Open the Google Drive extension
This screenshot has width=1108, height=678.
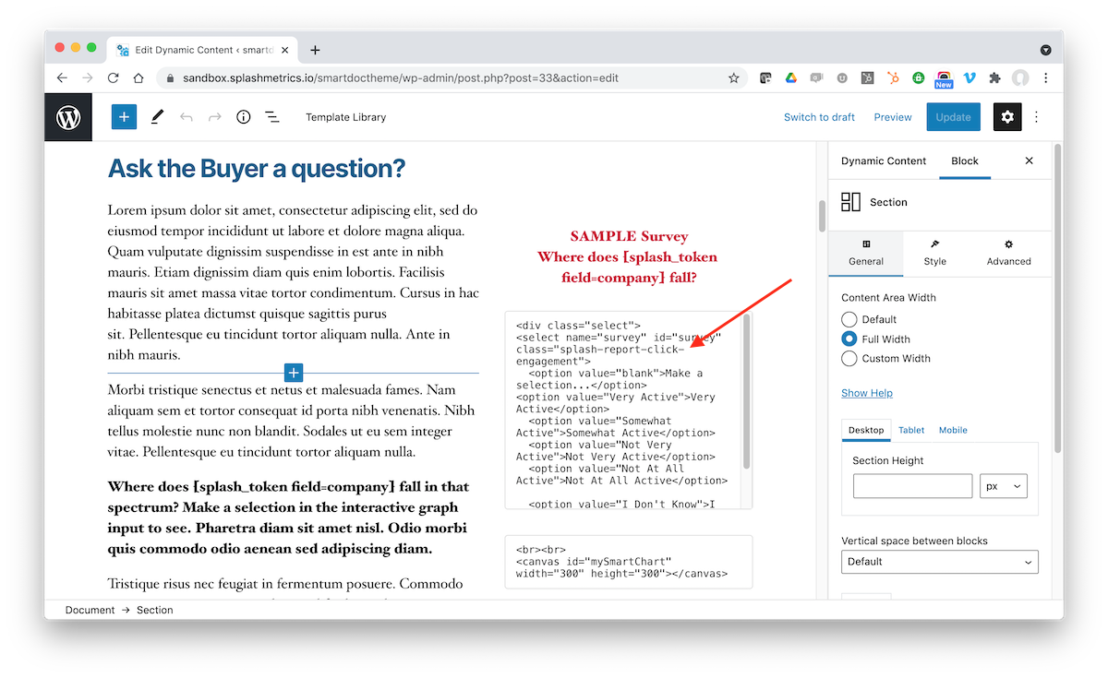coord(791,78)
